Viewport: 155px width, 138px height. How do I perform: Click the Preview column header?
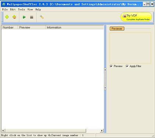point(32,27)
